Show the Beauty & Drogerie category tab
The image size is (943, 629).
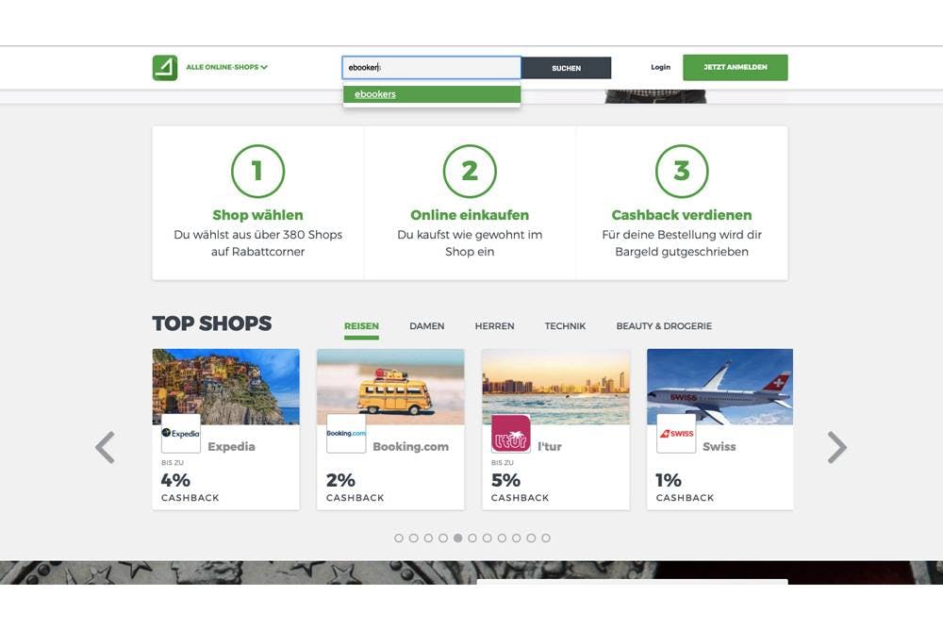[664, 326]
